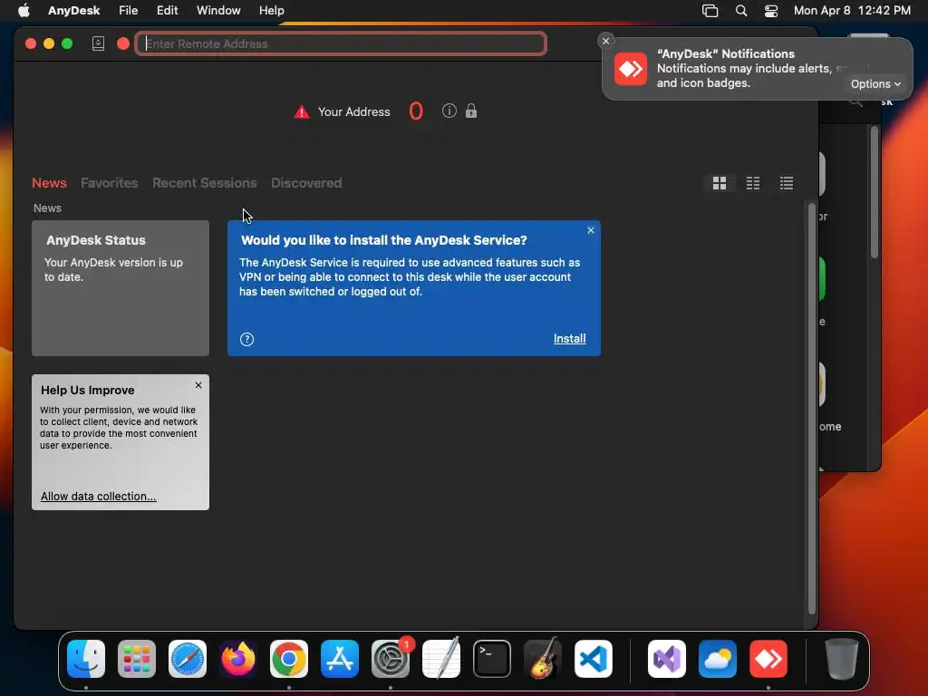The image size is (928, 696).
Task: Open Weather app from the Dock
Action: (x=718, y=659)
